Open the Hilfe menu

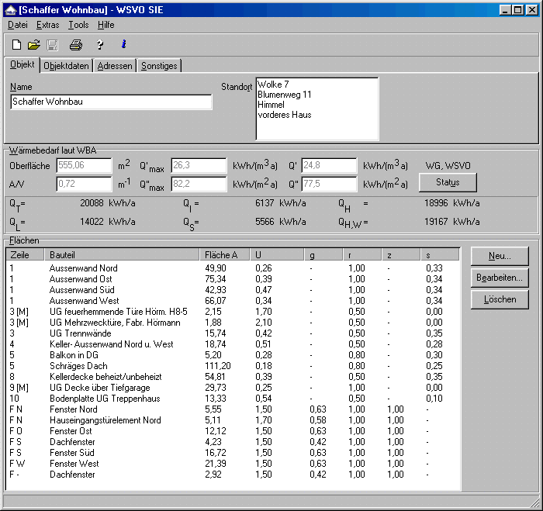pyautogui.click(x=105, y=25)
